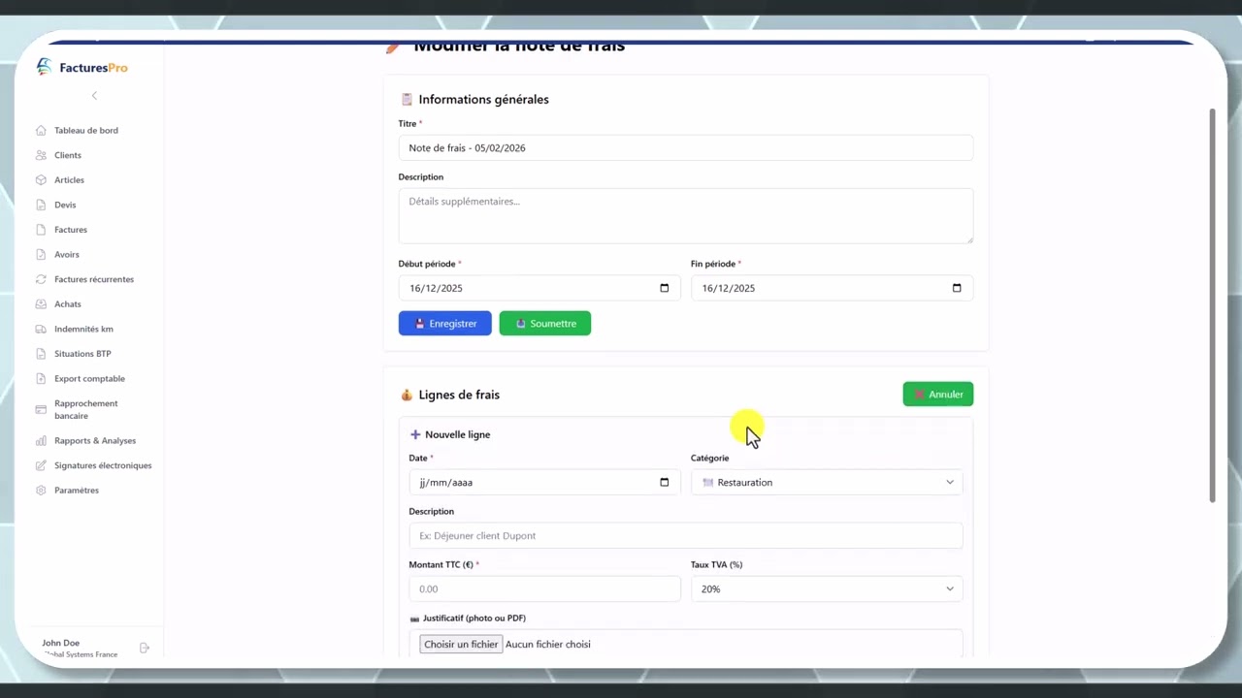
Task: Open Tableau de bord home icon
Action: (x=41, y=130)
